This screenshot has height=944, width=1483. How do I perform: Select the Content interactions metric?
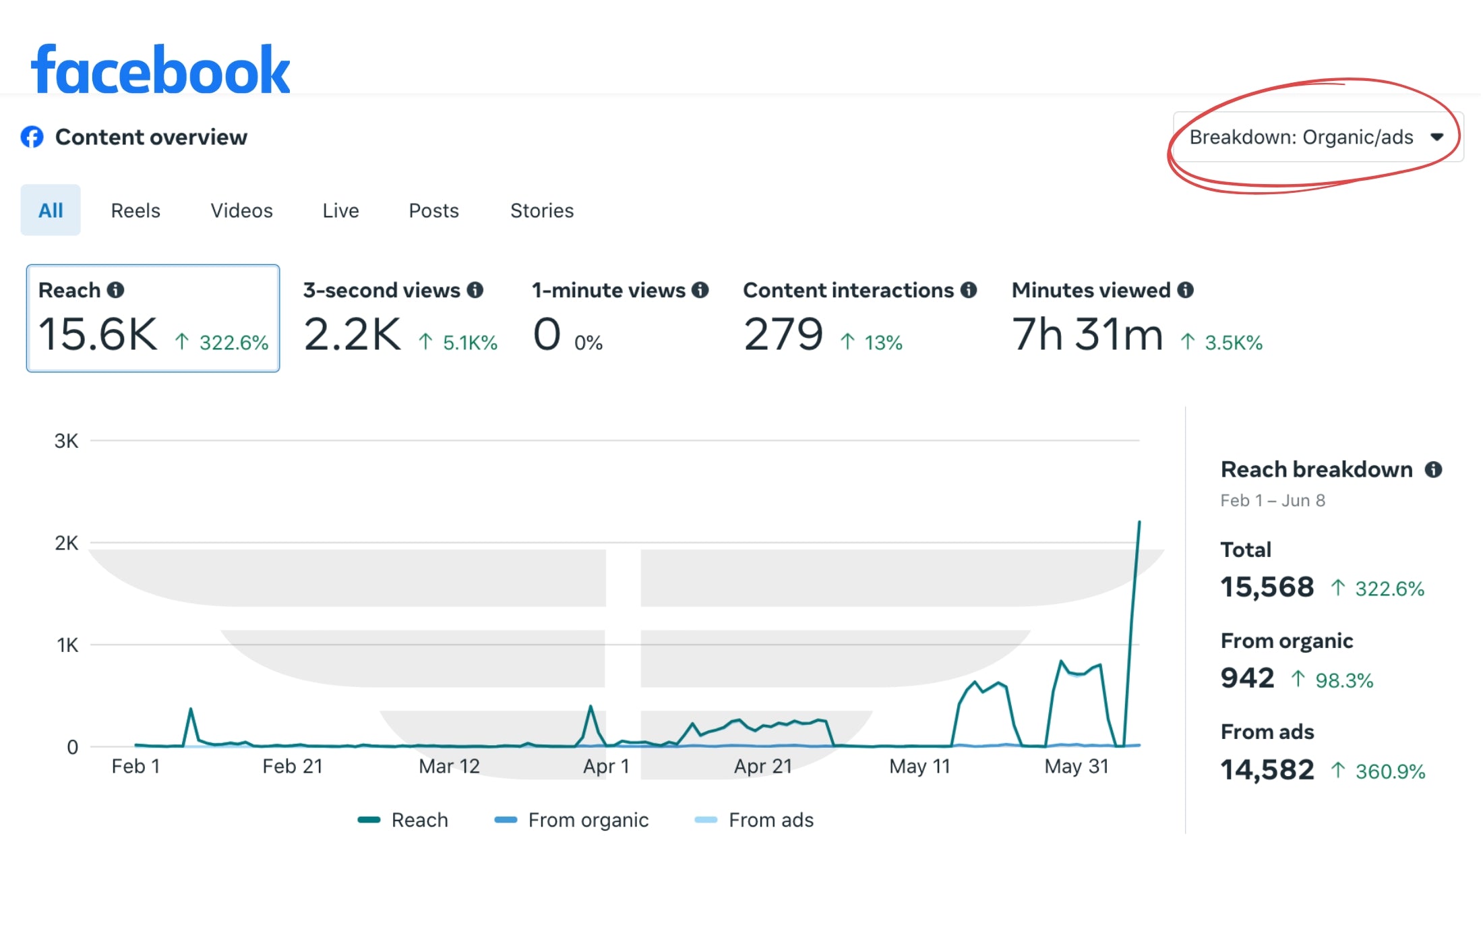click(859, 318)
